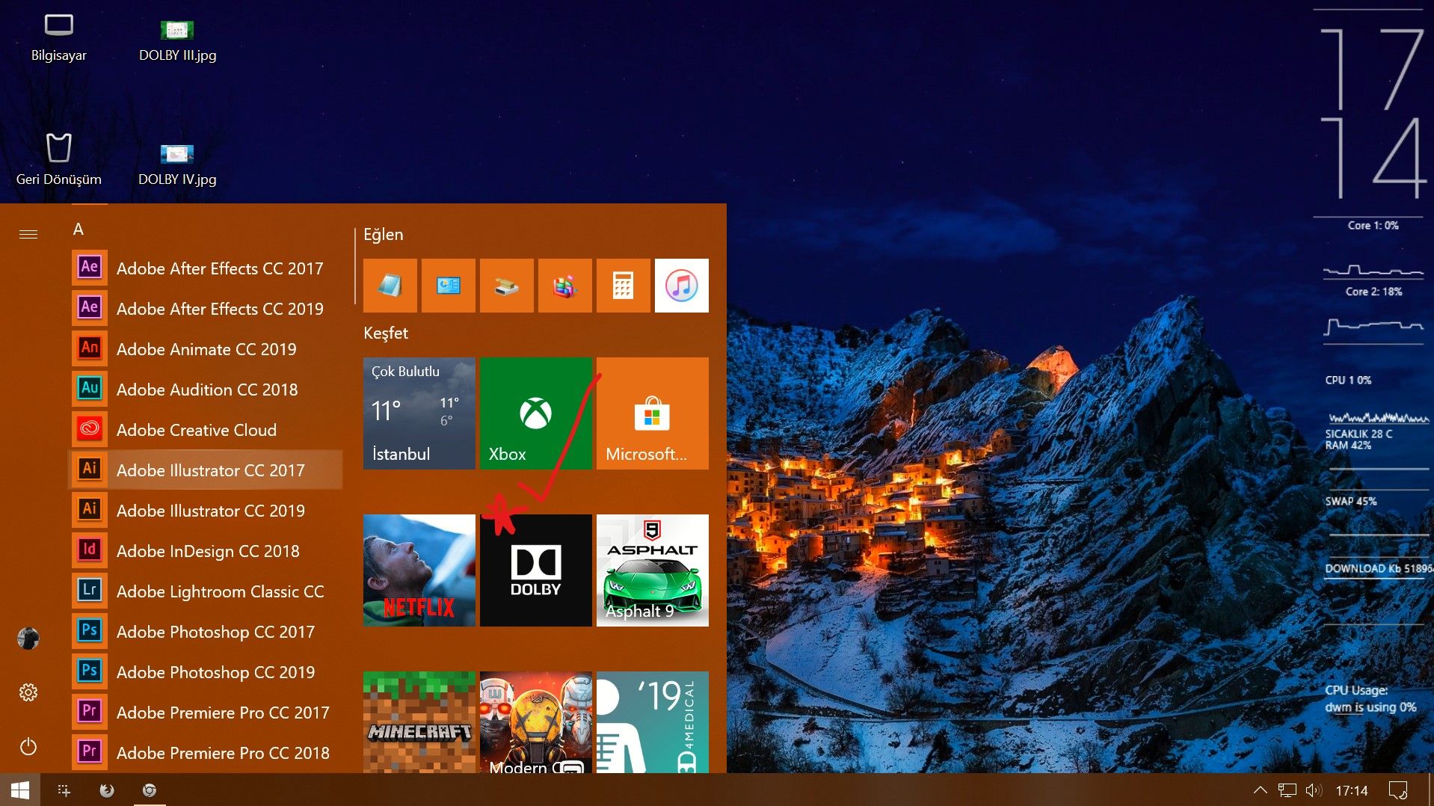Launch the Xbox tile
The height and width of the screenshot is (806, 1434).
[536, 413]
